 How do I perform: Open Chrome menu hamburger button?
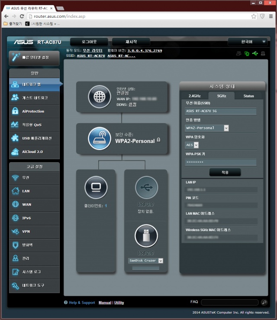tap(271, 16)
